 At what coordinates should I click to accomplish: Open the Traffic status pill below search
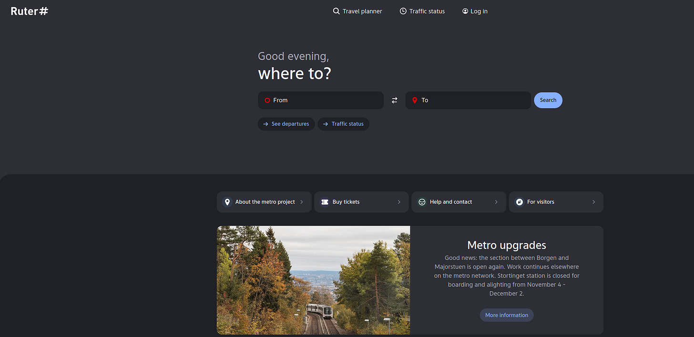(x=343, y=124)
